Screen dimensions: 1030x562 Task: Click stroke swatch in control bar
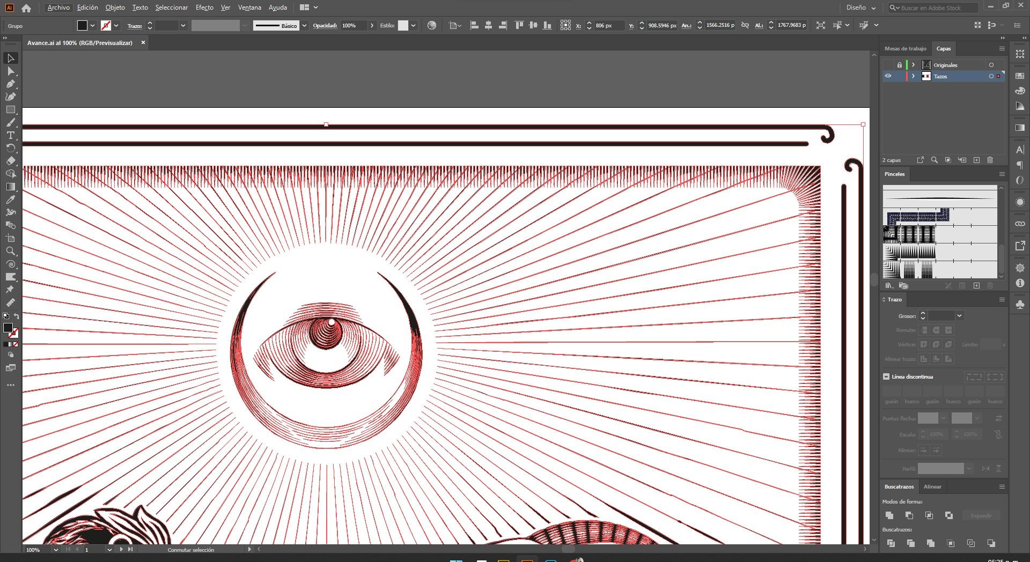click(106, 25)
